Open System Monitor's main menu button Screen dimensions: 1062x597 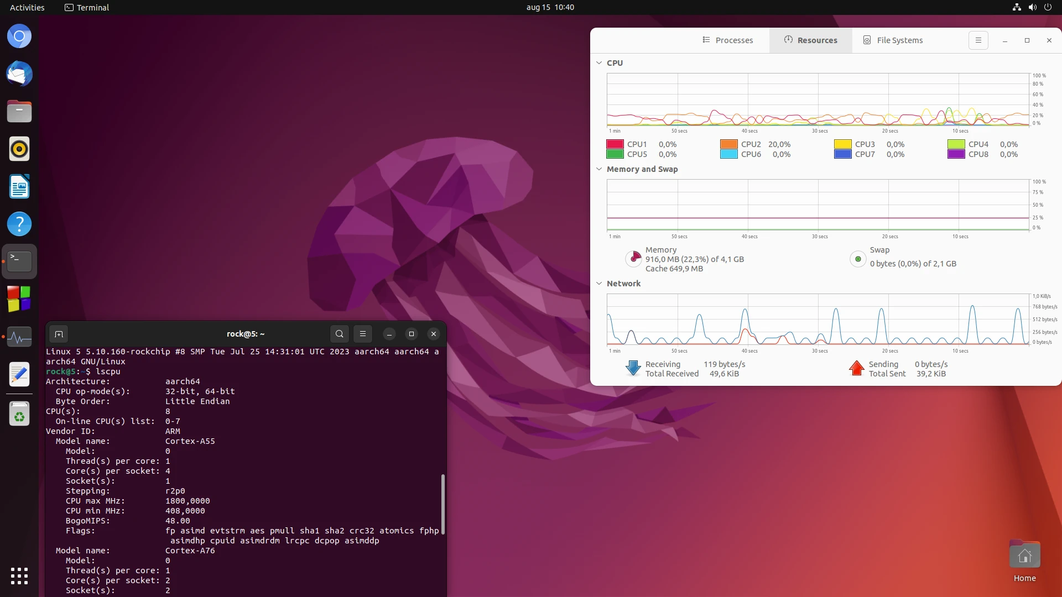tap(978, 40)
